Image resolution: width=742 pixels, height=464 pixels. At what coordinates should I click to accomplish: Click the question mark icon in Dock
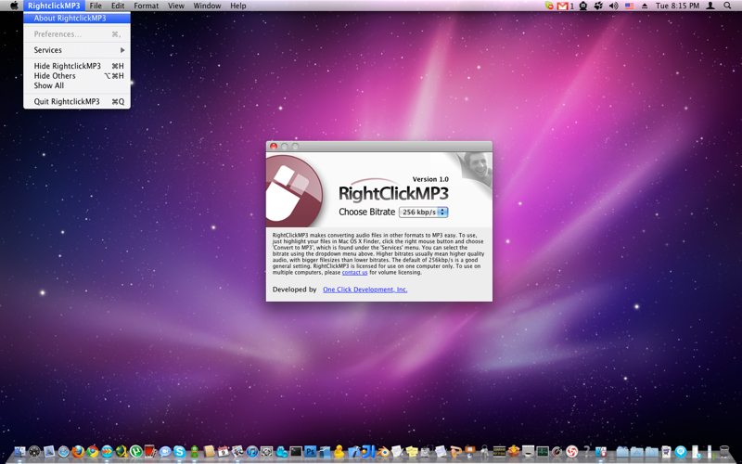[x=586, y=452]
